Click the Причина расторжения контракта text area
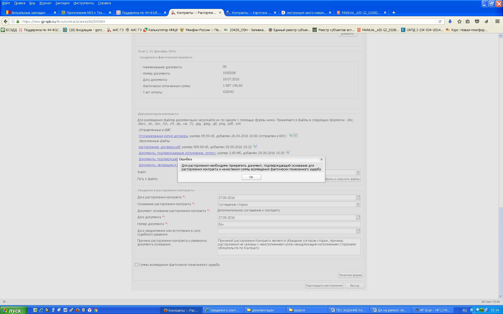Screen dimensions: 503x314 point(289,246)
